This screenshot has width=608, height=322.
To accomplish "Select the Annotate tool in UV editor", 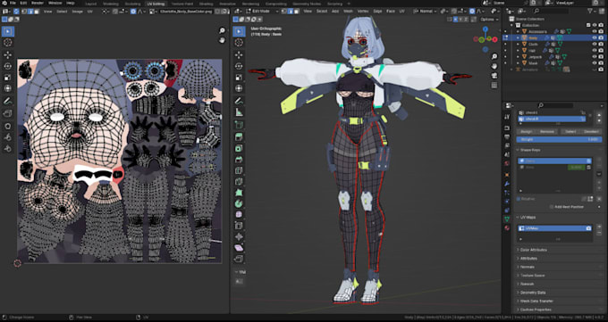I will (8, 101).
